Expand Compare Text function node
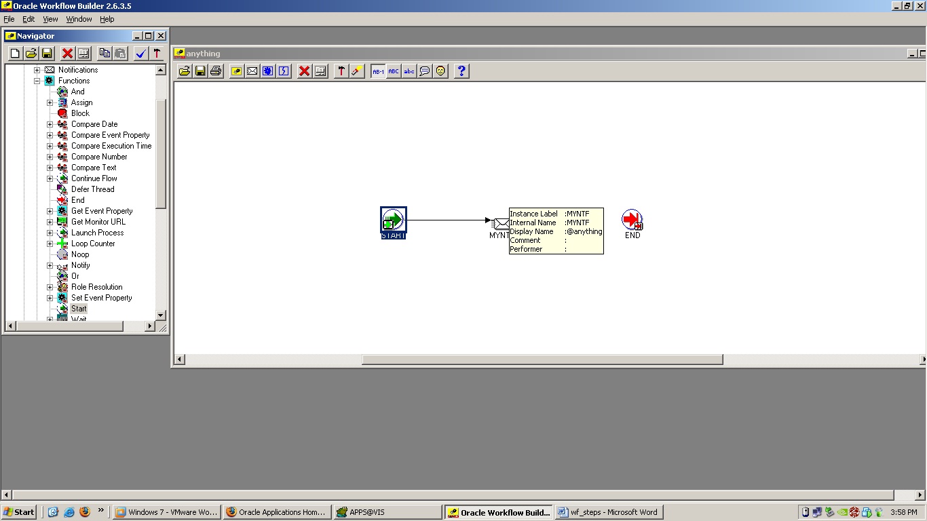 click(x=50, y=168)
